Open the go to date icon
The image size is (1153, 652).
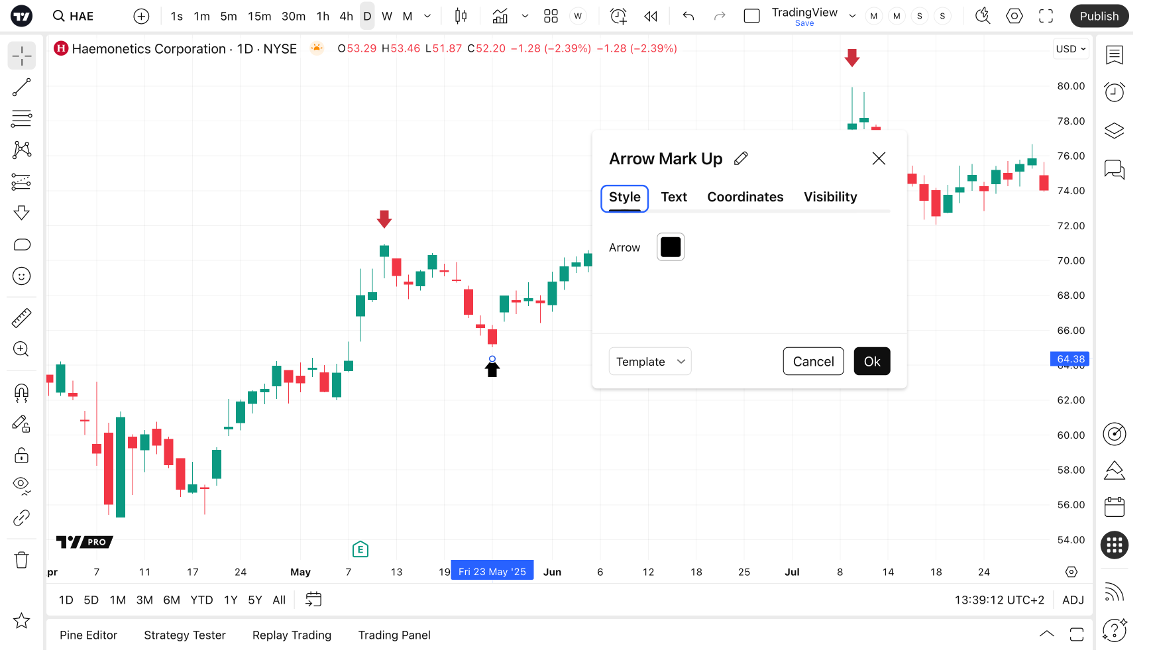(x=313, y=600)
